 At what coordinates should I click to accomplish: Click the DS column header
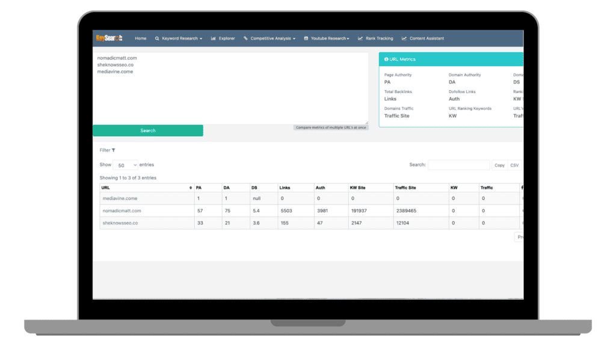coord(263,188)
